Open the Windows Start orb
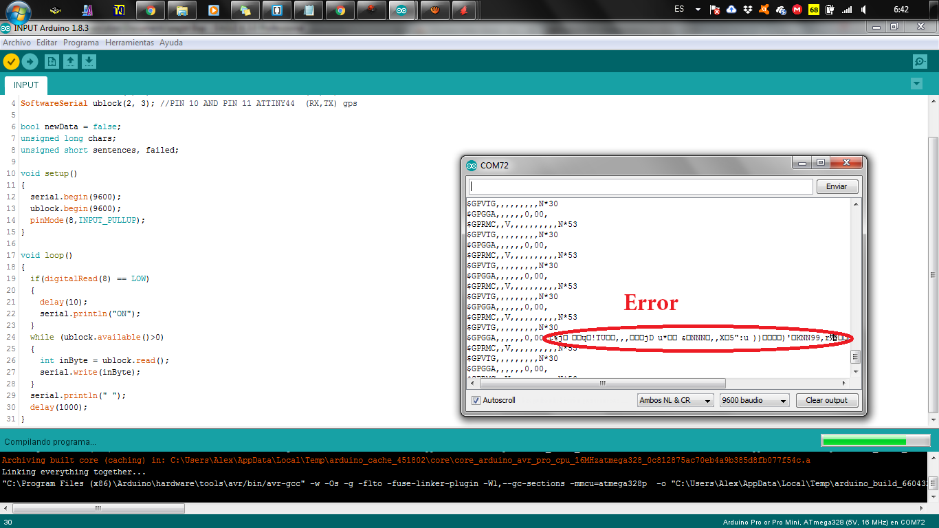Image resolution: width=939 pixels, height=528 pixels. (x=18, y=12)
